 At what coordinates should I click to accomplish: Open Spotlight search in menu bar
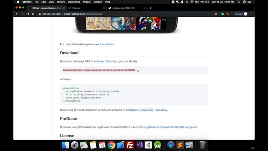[x=239, y=2]
